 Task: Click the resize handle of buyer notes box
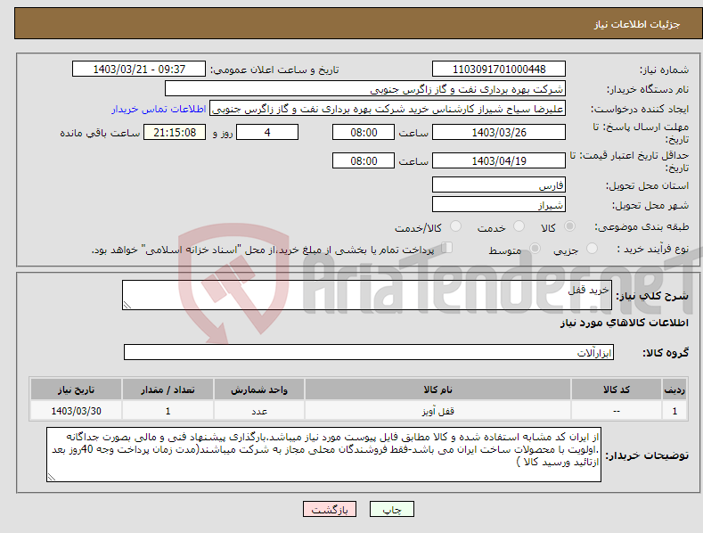point(52,478)
